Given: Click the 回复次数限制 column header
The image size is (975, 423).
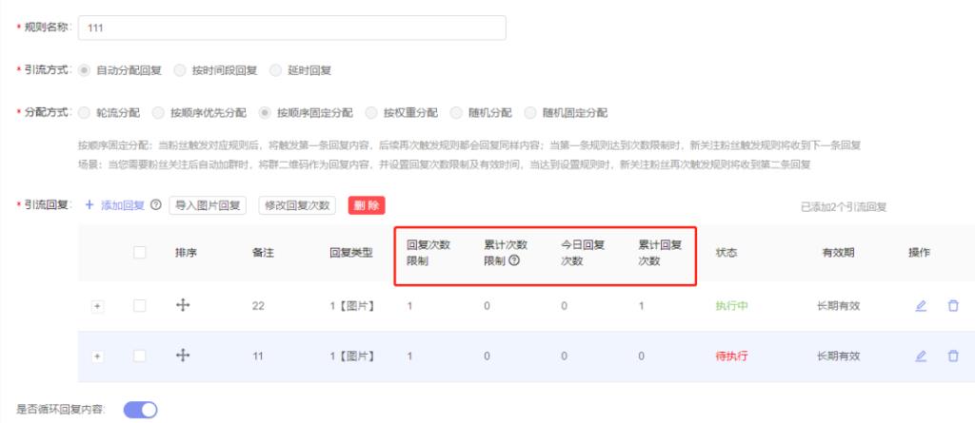Looking at the screenshot, I should pyautogui.click(x=428, y=253).
